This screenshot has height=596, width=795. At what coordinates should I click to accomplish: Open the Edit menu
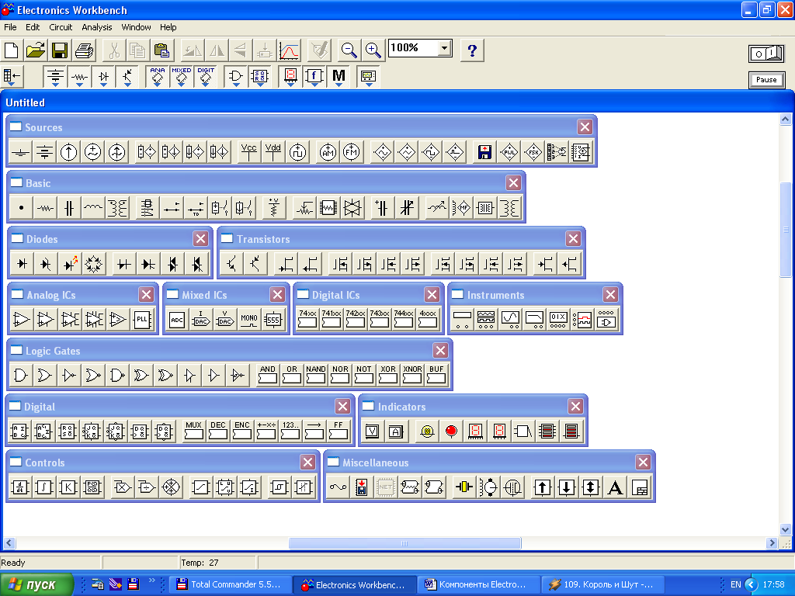tap(33, 27)
